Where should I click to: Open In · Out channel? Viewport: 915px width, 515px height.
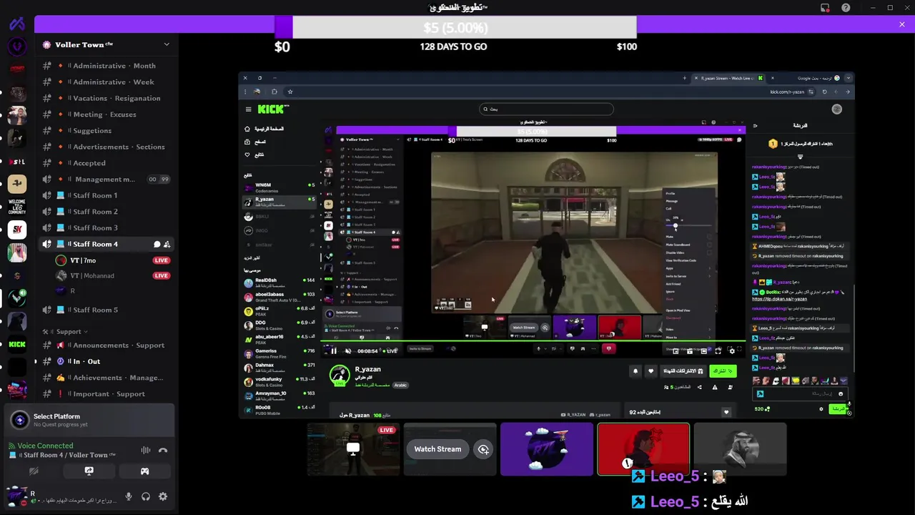tap(107, 362)
